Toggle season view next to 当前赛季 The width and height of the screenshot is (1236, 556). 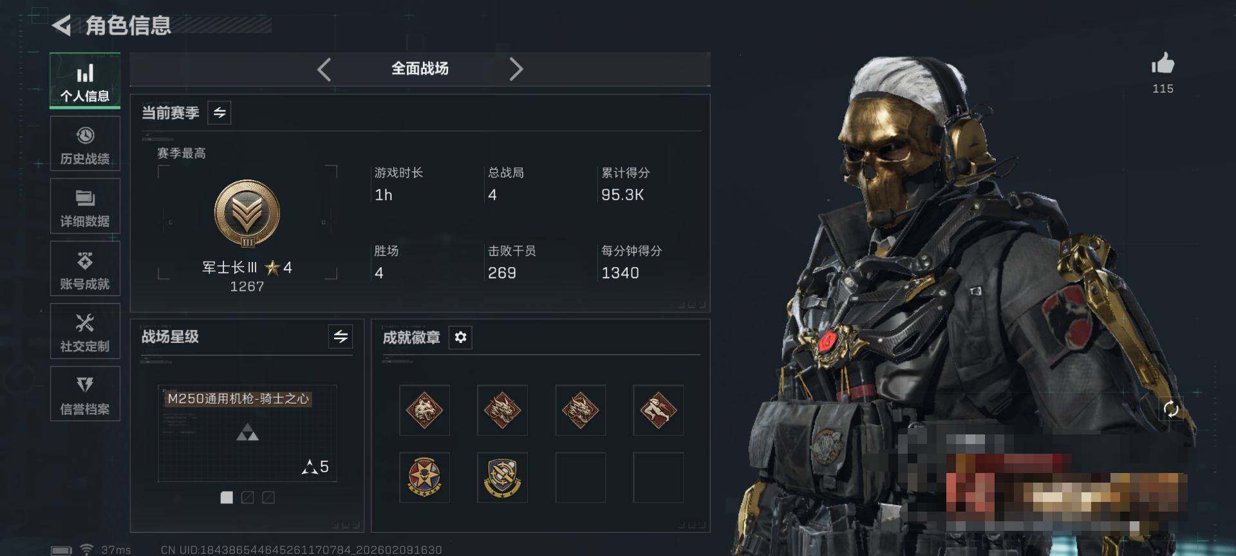tap(220, 113)
